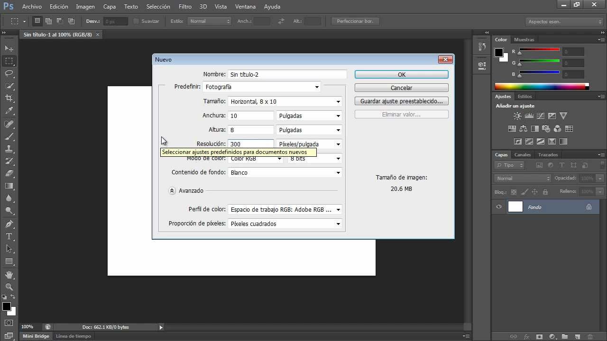Switch to the Muestras tab

524,39
